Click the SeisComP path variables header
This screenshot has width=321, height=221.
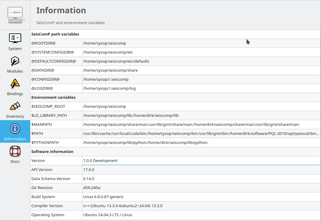pos(55,34)
